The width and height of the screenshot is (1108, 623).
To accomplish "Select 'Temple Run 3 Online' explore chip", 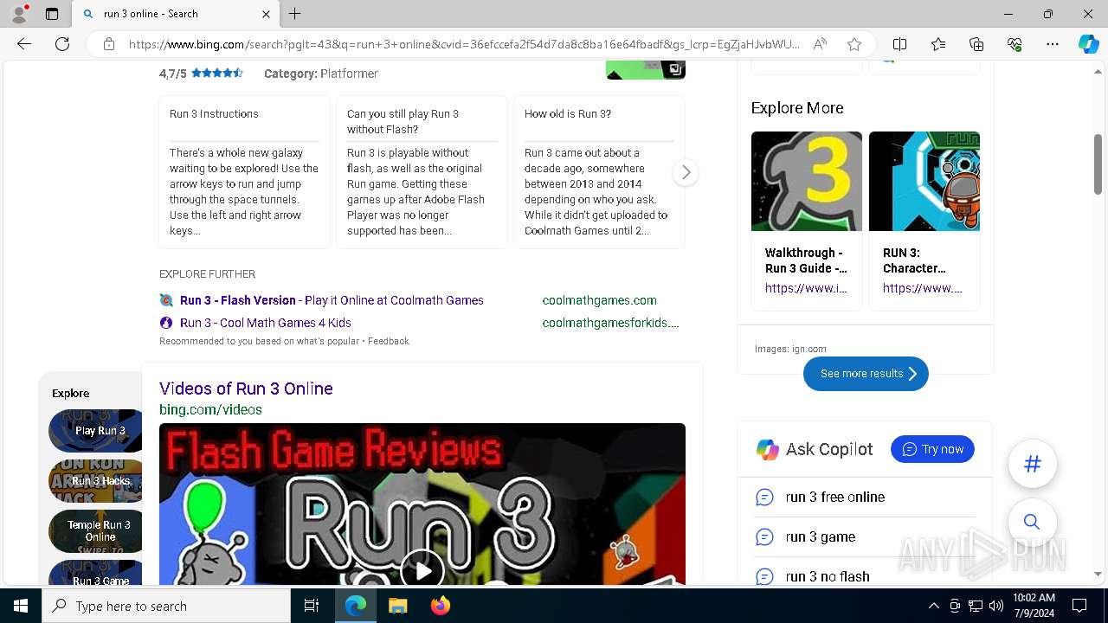I will [95, 531].
